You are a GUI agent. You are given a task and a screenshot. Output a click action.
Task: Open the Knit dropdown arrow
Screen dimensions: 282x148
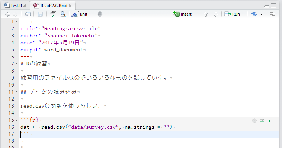pos(92,14)
